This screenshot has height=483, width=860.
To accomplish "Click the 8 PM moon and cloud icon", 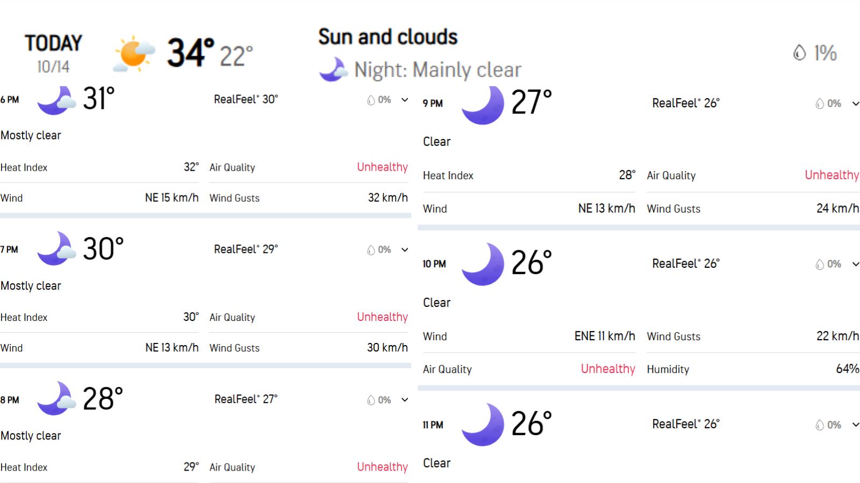I will tap(56, 399).
